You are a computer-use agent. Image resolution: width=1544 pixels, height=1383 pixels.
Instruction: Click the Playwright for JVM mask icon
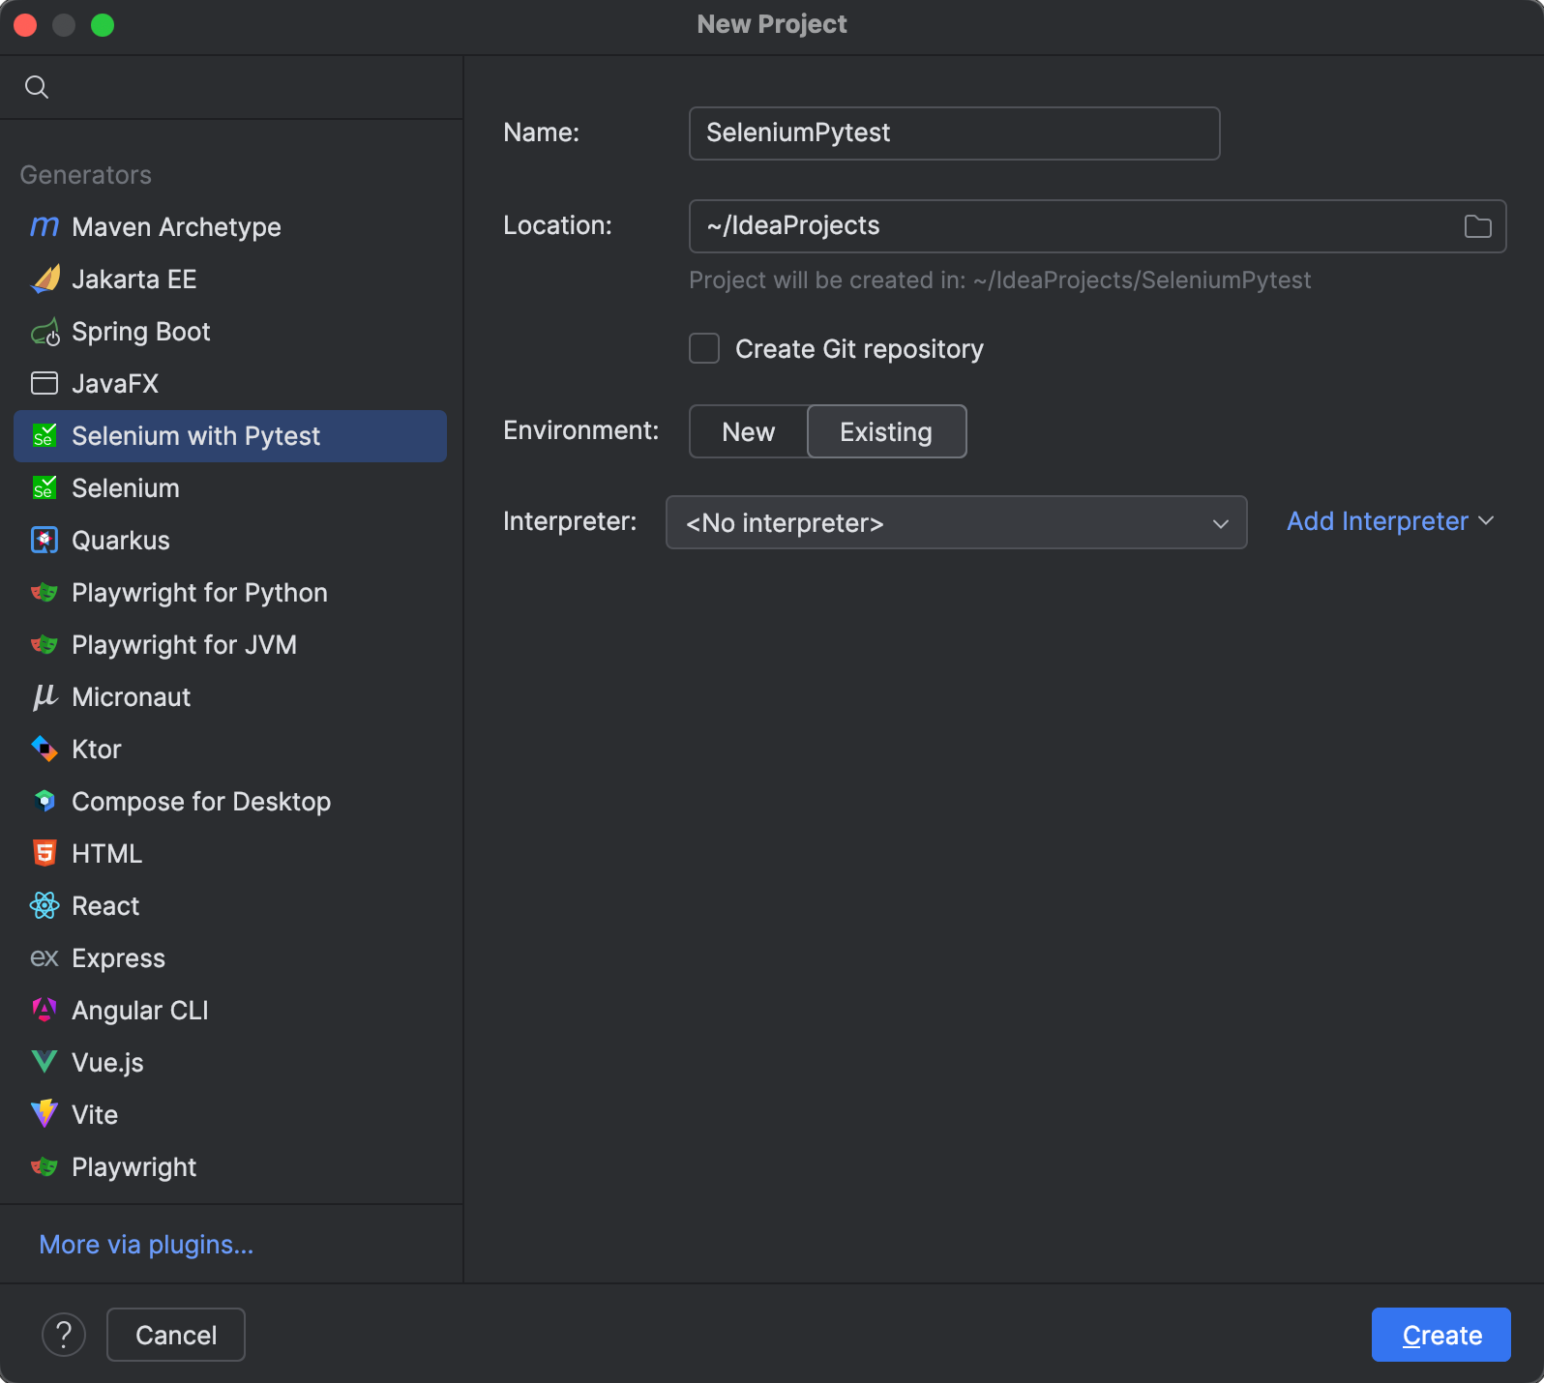pos(45,644)
